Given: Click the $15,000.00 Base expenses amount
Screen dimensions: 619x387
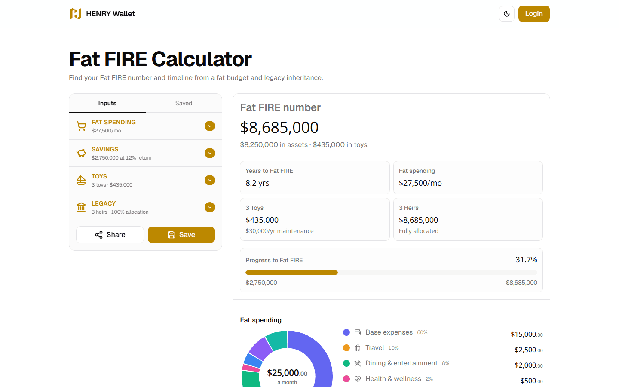Looking at the screenshot, I should point(527,335).
